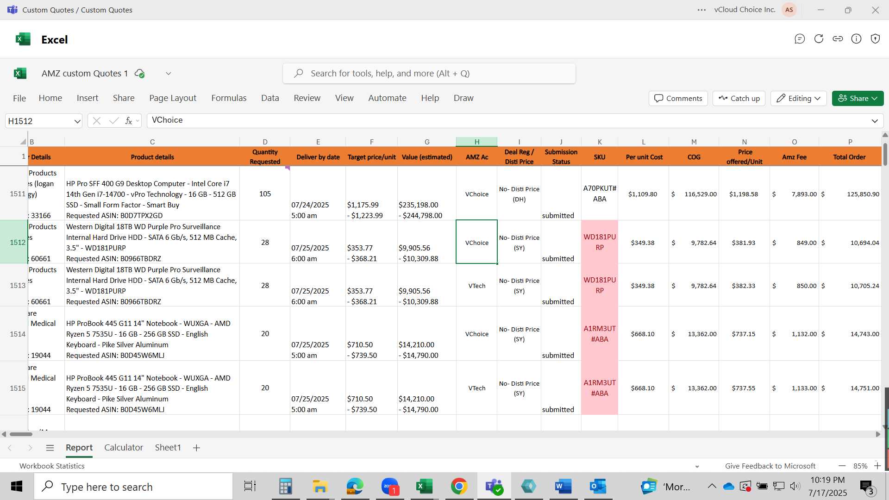Zoom out with the minus icon
889x500 pixels.
842,466
